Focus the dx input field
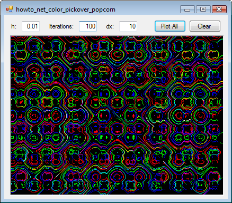Image resolution: width=232 pixels, height=203 pixels. click(x=128, y=26)
